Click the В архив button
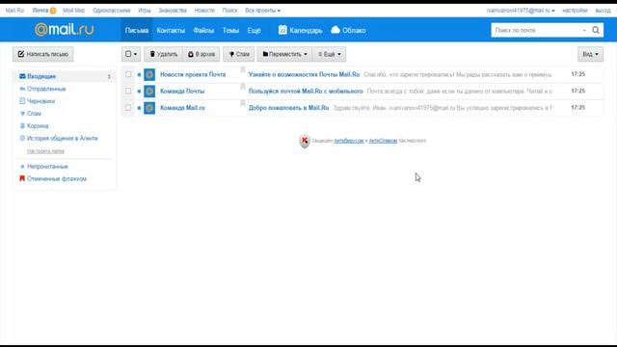The height and width of the screenshot is (347, 617). click(x=201, y=54)
